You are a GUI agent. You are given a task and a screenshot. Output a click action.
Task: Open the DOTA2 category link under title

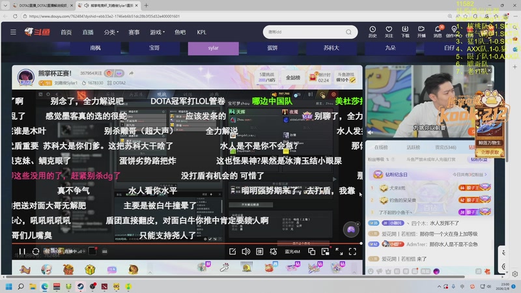coord(117,83)
